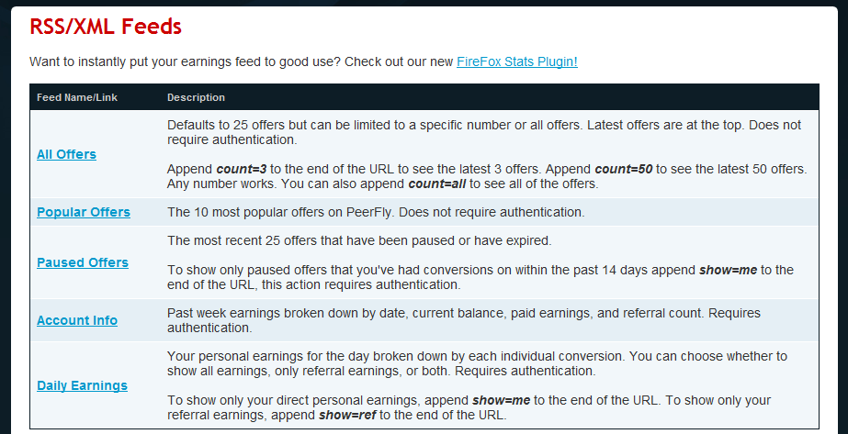This screenshot has height=434, width=848.
Task: Click the 'most recent 25 offers' description line
Action: [x=358, y=240]
